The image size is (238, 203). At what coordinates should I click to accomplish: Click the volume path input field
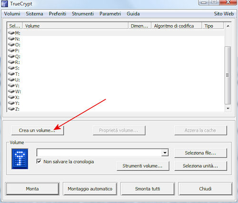point(99,153)
